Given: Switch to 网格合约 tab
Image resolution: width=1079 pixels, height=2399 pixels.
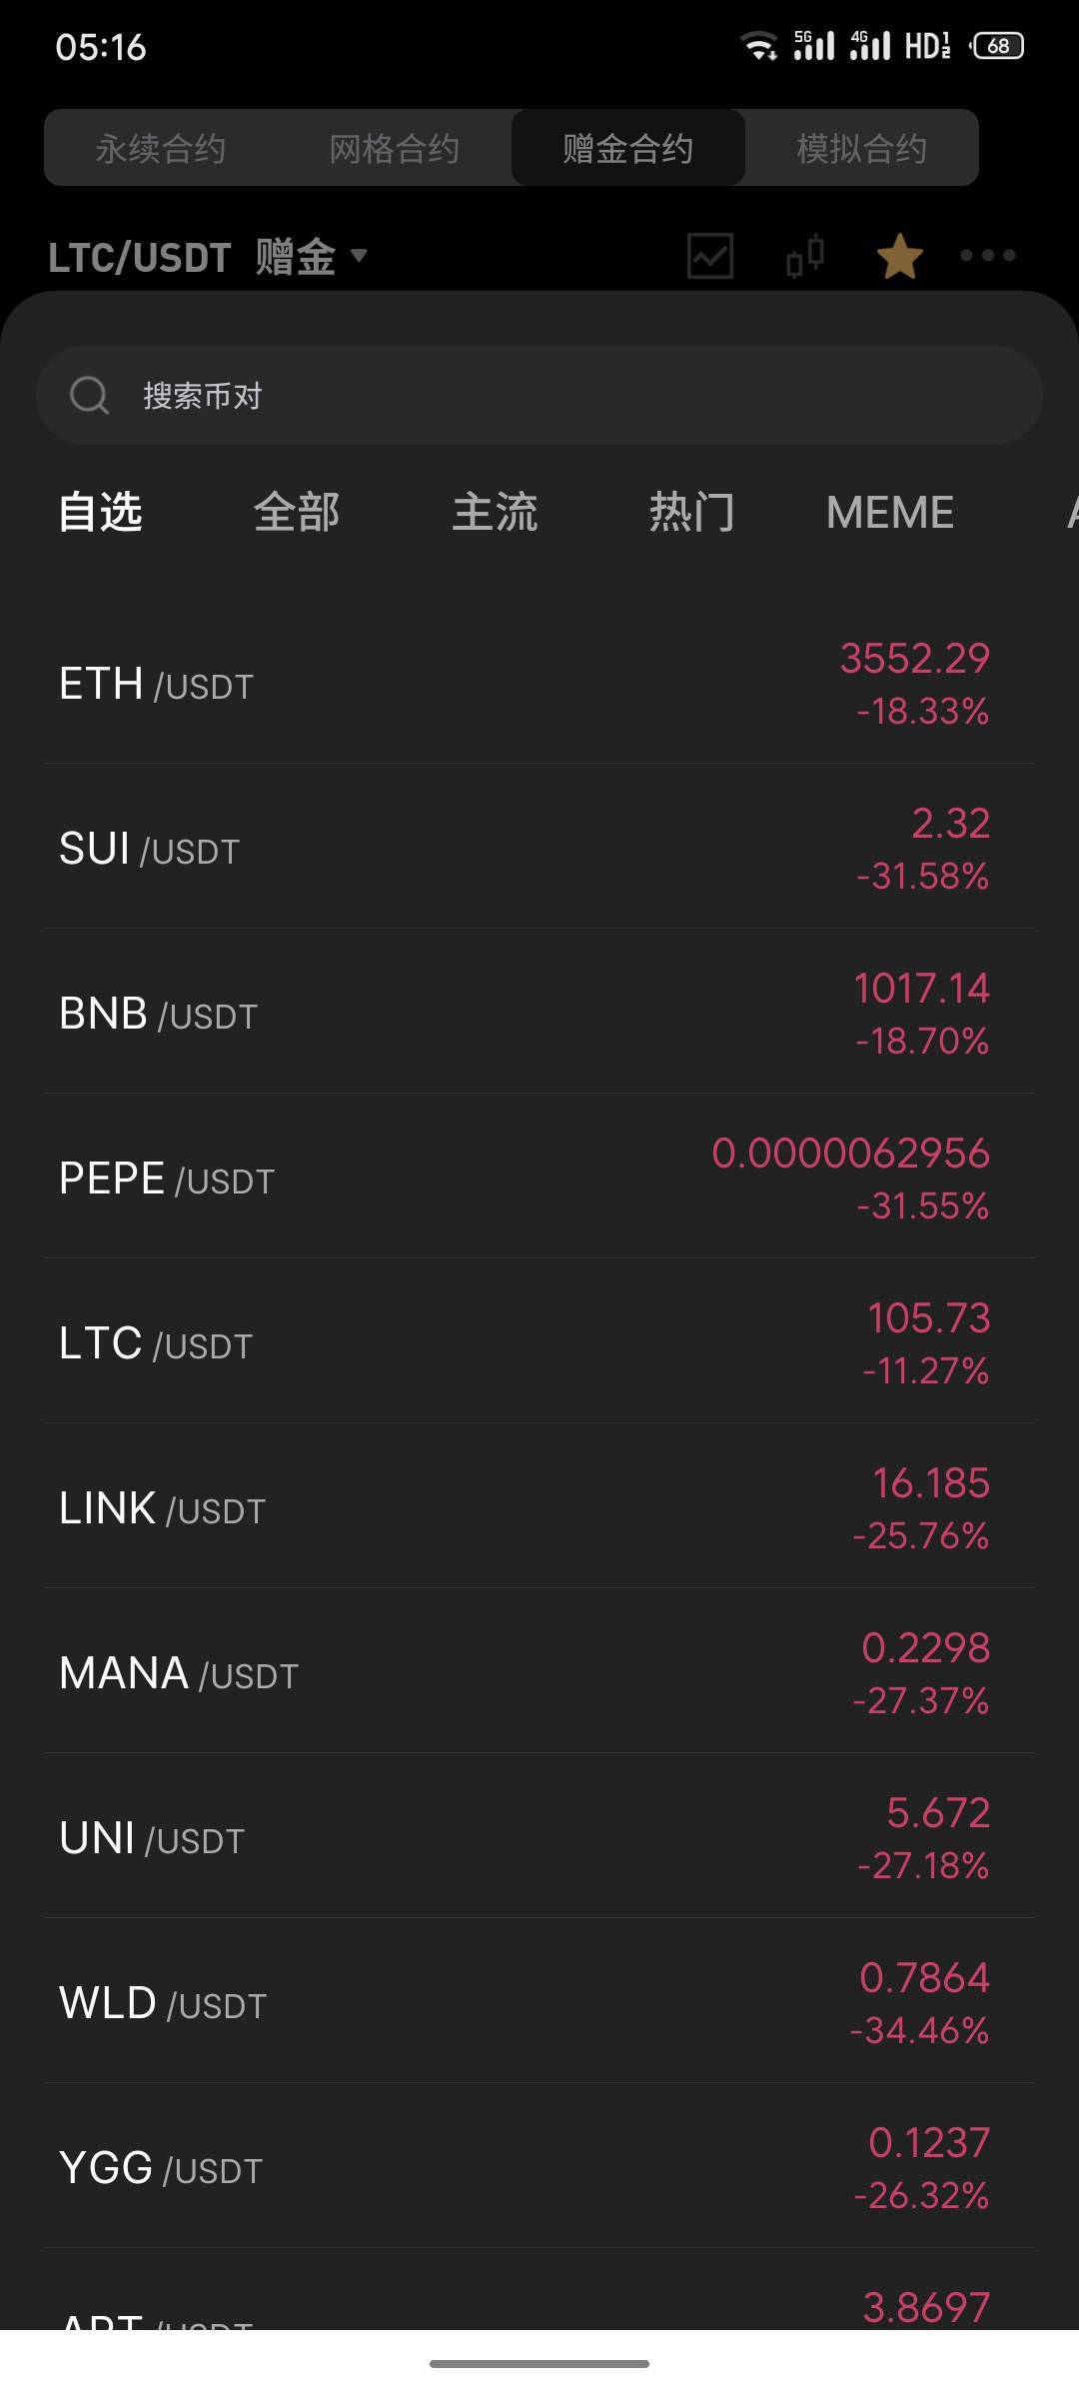Looking at the screenshot, I should click(395, 149).
